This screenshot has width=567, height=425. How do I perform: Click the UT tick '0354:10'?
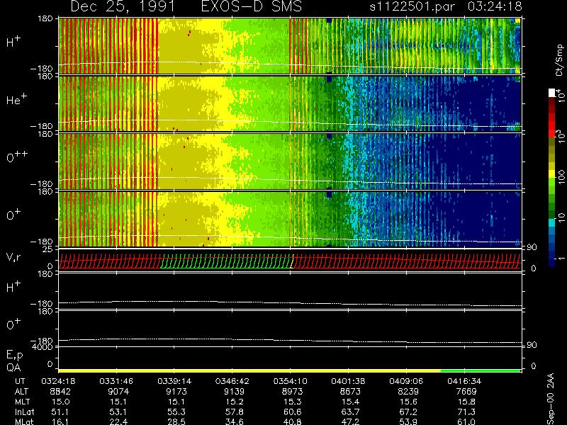[291, 381]
